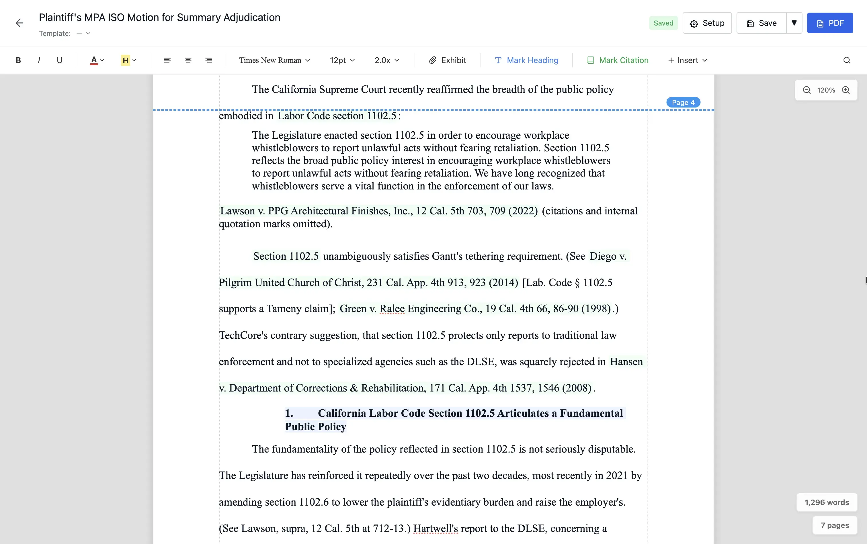This screenshot has height=544, width=867.
Task: Click the 7 pages counter
Action: pyautogui.click(x=835, y=525)
